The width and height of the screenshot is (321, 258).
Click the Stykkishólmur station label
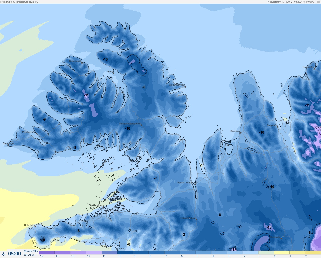96,205
